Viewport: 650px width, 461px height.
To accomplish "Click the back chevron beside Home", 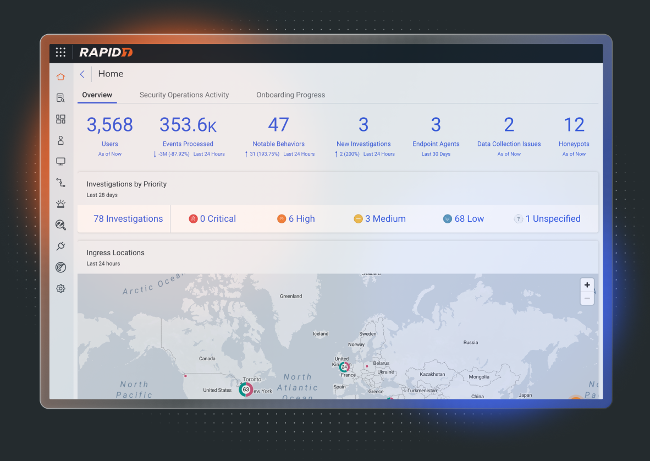I will click(x=82, y=74).
